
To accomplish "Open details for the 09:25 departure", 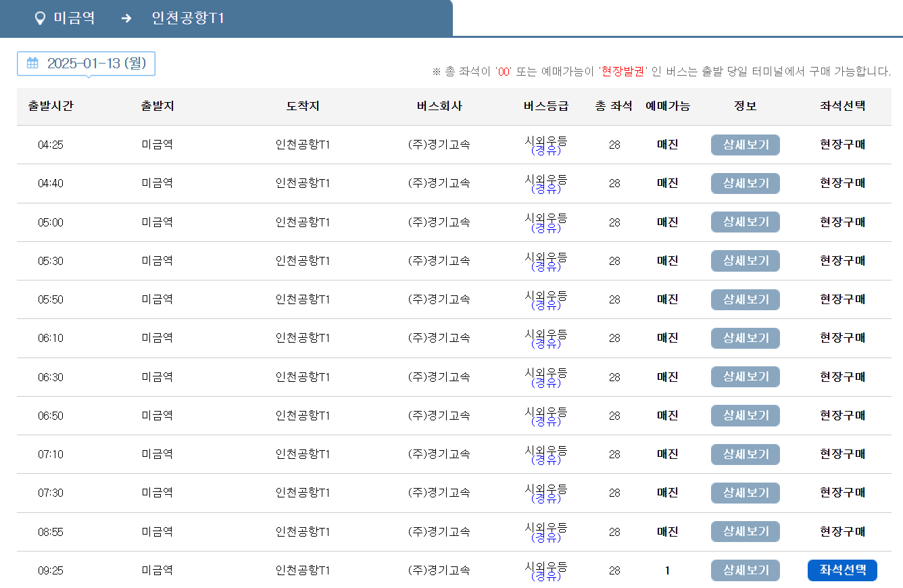I will tap(745, 570).
